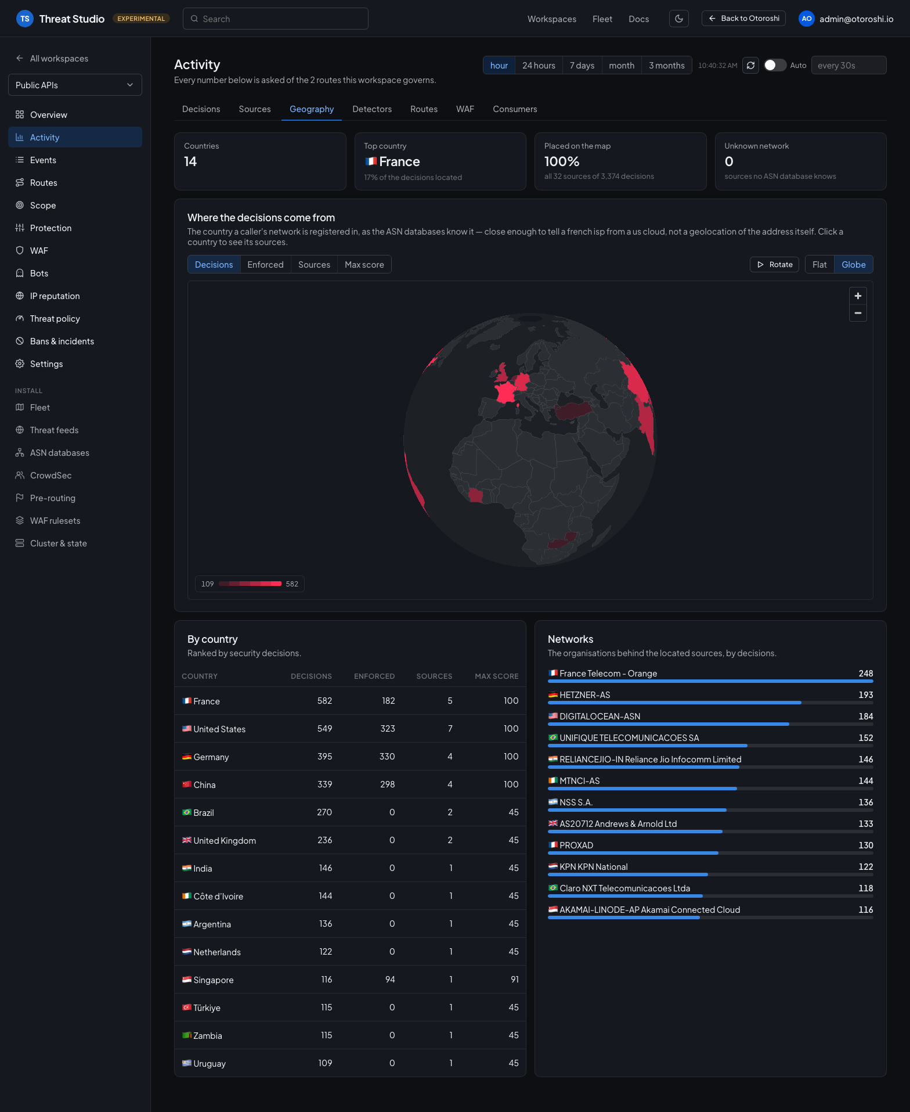
Task: Click the ASN databases network icon
Action: 20,453
